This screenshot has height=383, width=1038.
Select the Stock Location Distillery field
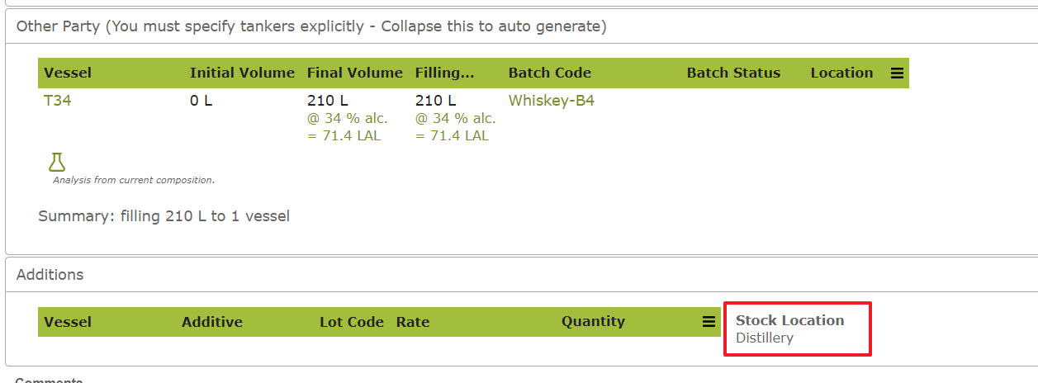(789, 329)
